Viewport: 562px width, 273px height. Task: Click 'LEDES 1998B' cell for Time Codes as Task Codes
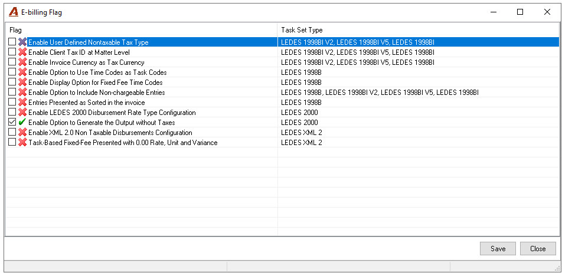coord(419,73)
